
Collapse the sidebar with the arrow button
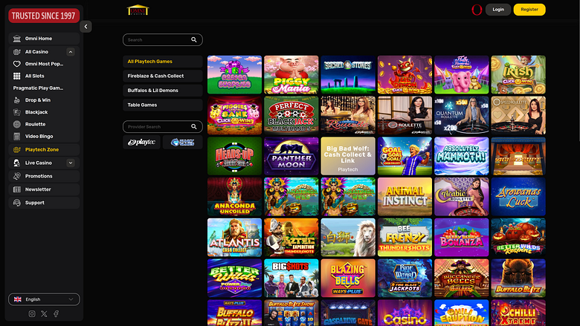pyautogui.click(x=86, y=27)
